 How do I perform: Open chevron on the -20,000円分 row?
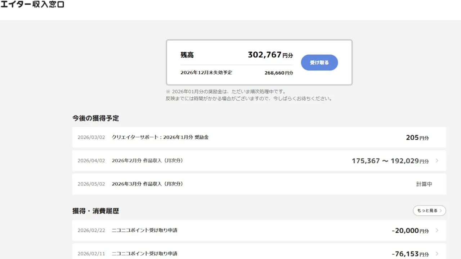437,231
